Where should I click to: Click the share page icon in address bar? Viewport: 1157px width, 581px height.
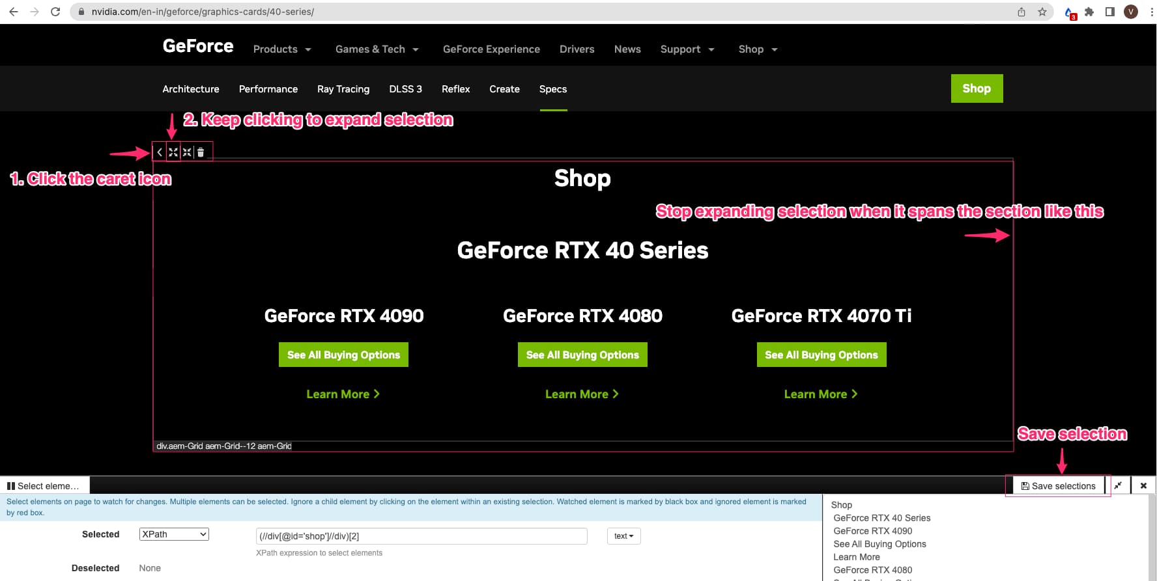pos(1021,12)
